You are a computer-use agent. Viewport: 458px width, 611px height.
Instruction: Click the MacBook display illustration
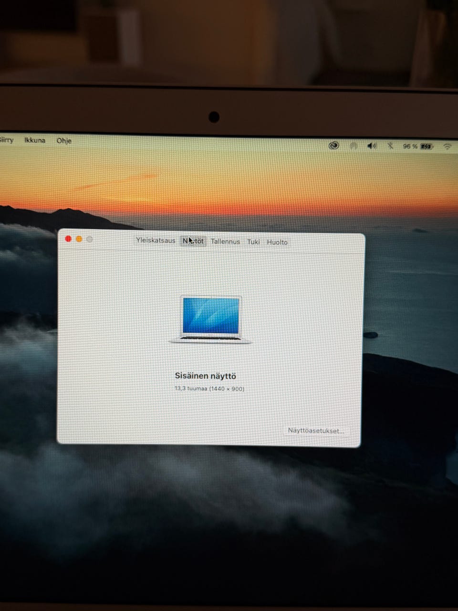click(210, 319)
